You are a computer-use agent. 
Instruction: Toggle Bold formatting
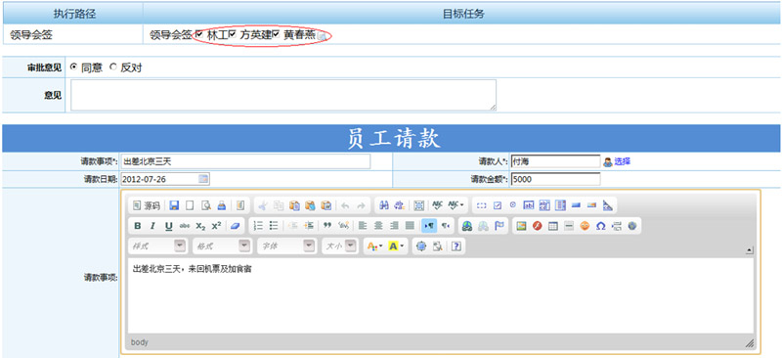point(137,226)
